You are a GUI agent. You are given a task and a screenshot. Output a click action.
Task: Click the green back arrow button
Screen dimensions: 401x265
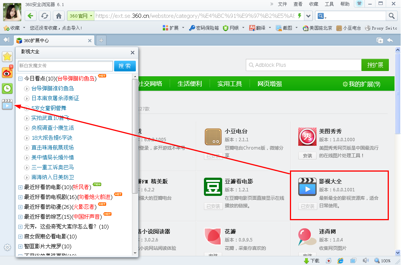(31, 16)
